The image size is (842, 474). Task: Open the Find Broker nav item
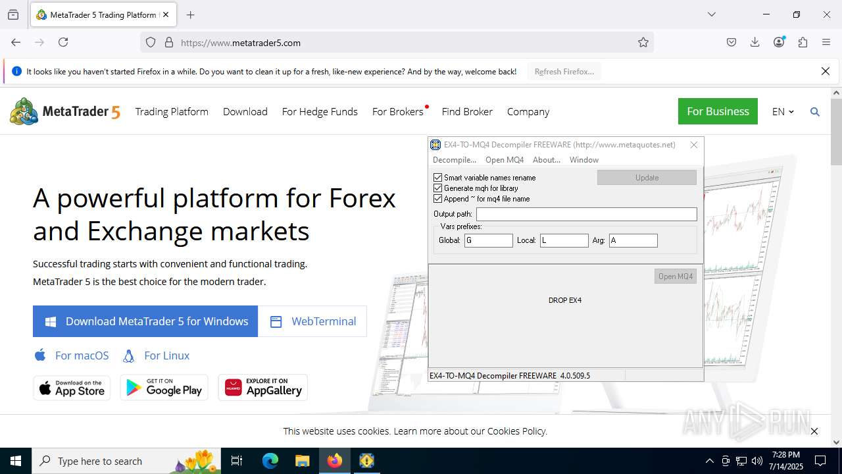click(467, 112)
